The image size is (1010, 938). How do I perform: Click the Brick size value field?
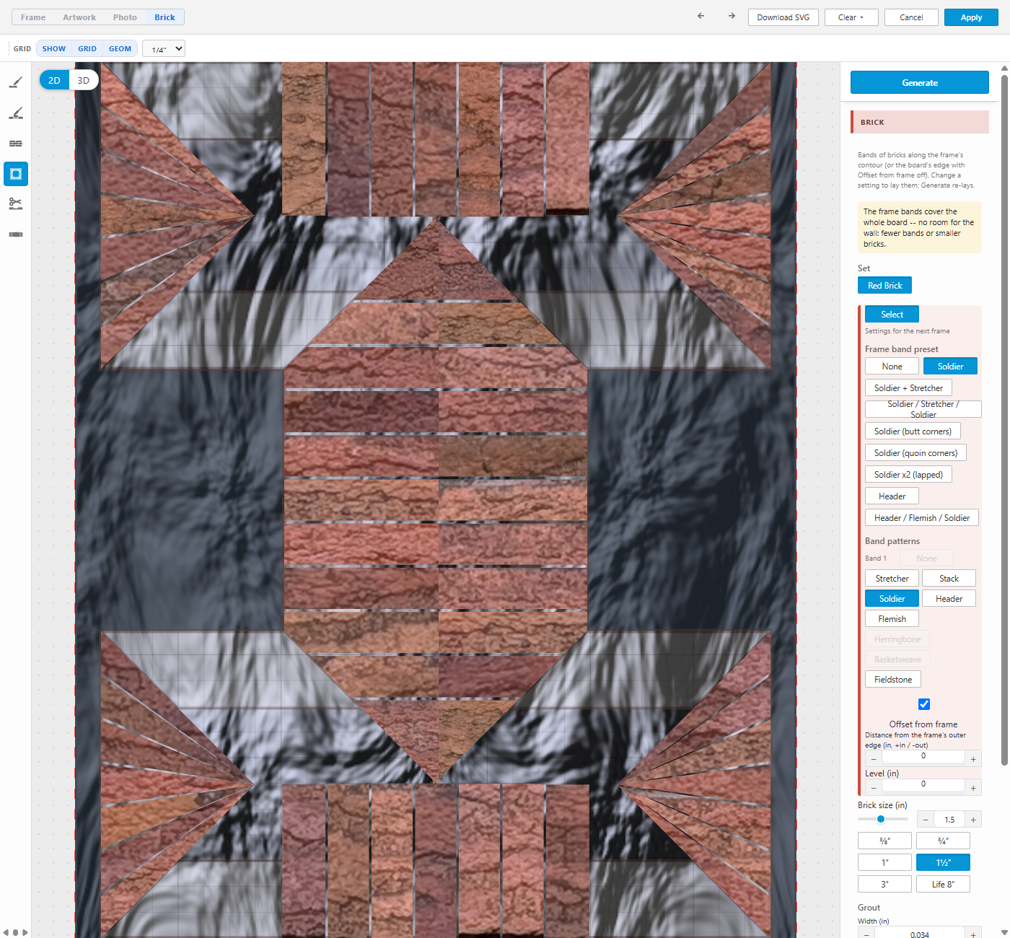tap(949, 820)
